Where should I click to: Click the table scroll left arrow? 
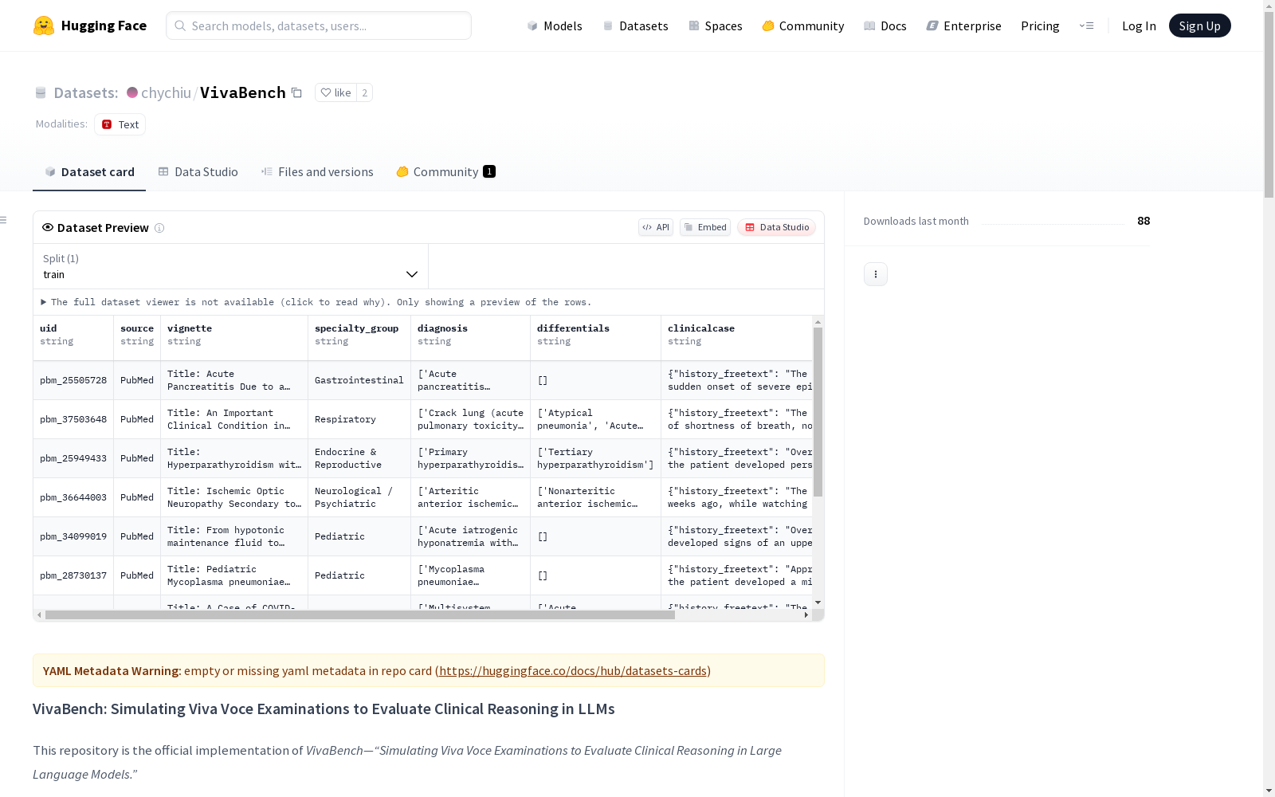tap(40, 615)
